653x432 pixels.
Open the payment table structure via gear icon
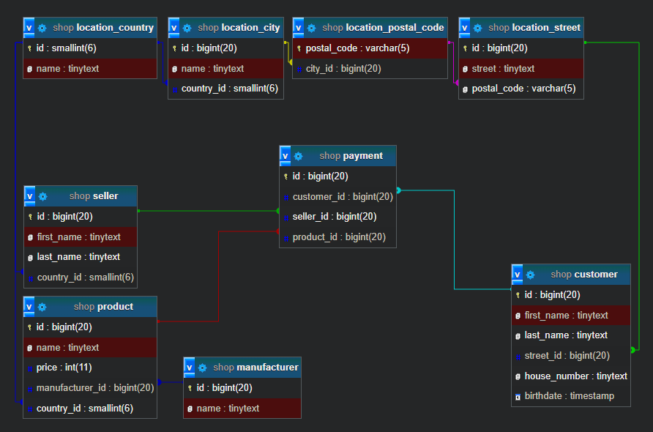(x=298, y=155)
